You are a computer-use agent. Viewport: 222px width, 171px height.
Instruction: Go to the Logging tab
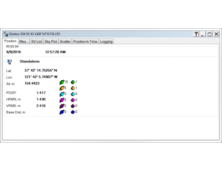click(x=106, y=41)
